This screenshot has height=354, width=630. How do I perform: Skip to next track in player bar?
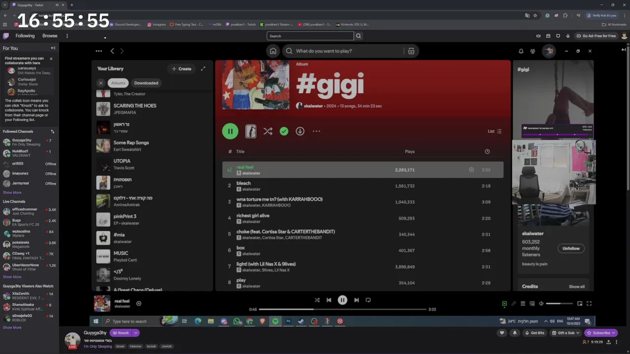click(356, 300)
